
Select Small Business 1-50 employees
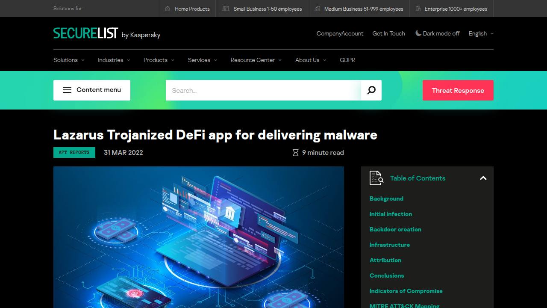(x=262, y=9)
